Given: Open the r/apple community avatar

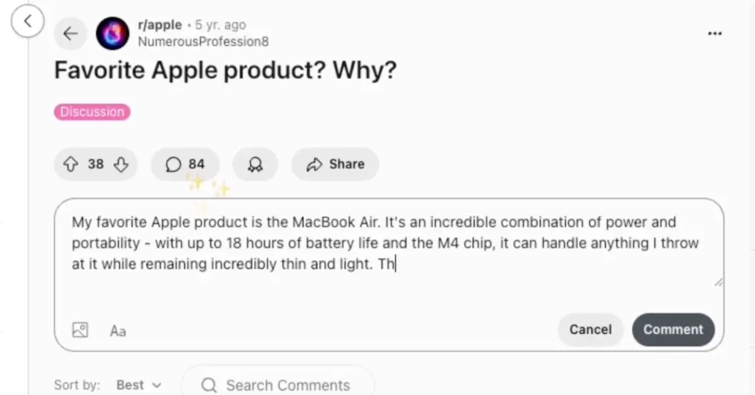Looking at the screenshot, I should (x=113, y=34).
